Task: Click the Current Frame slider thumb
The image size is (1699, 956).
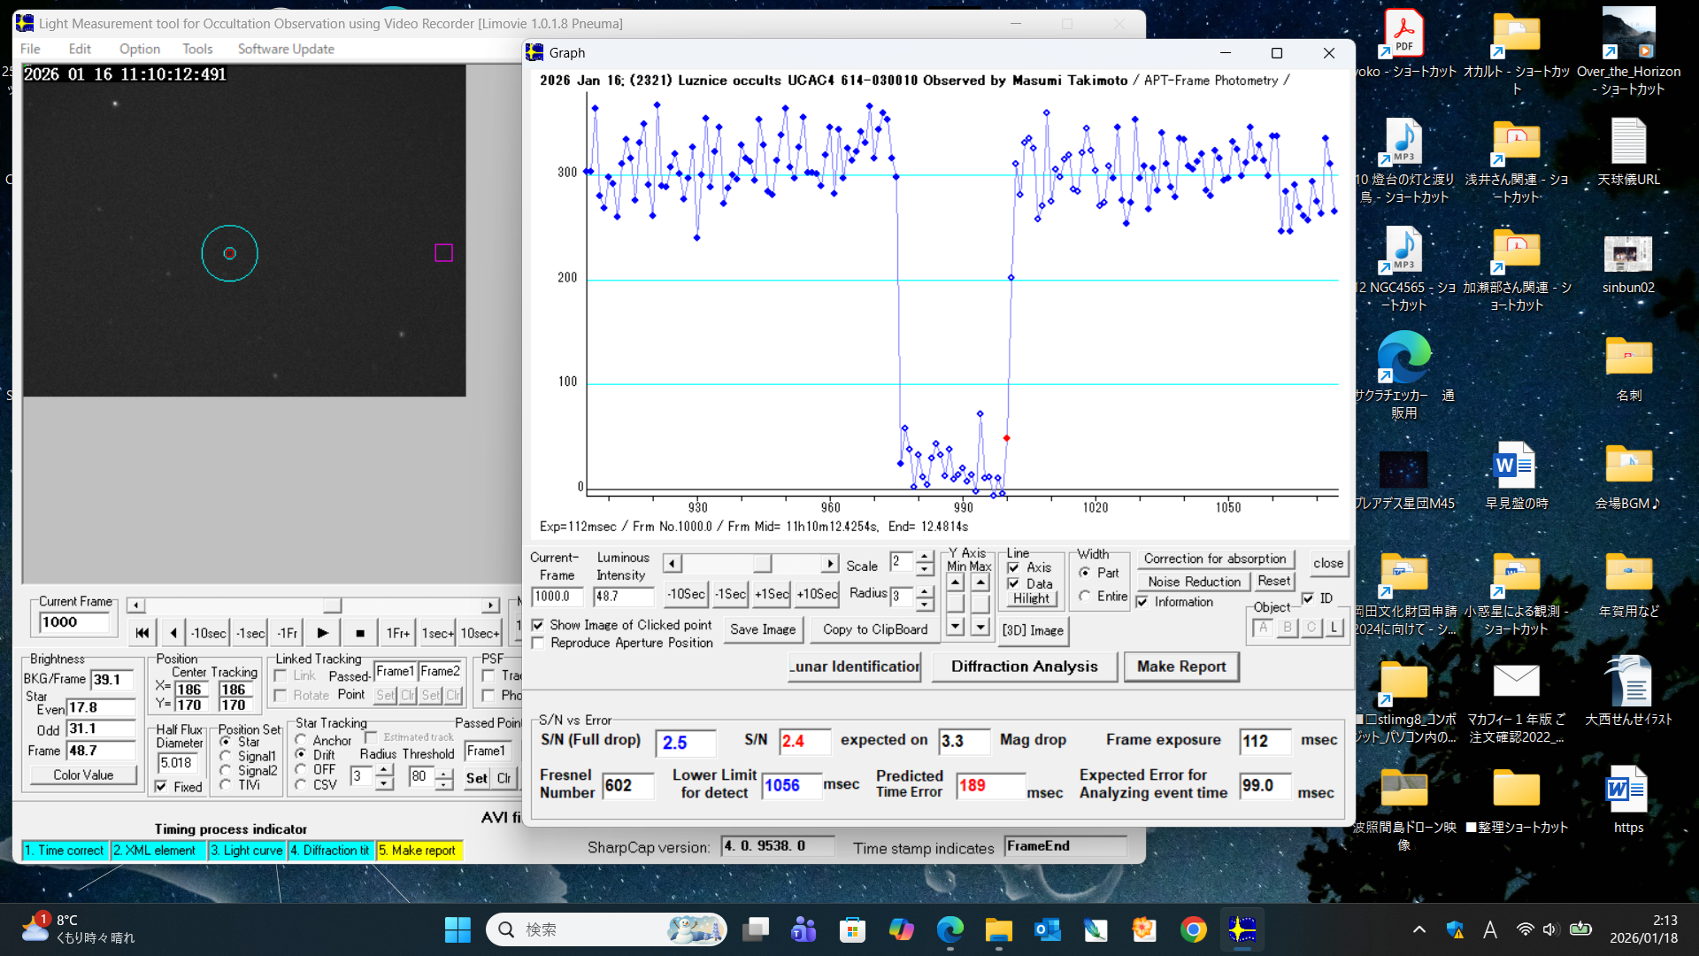Action: coord(332,605)
